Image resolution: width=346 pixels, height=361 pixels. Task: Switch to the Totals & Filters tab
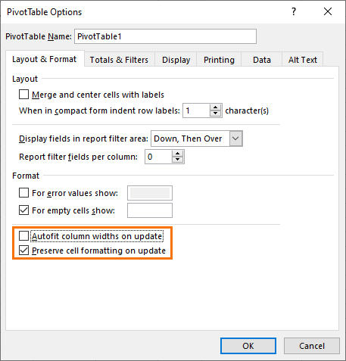coord(119,60)
